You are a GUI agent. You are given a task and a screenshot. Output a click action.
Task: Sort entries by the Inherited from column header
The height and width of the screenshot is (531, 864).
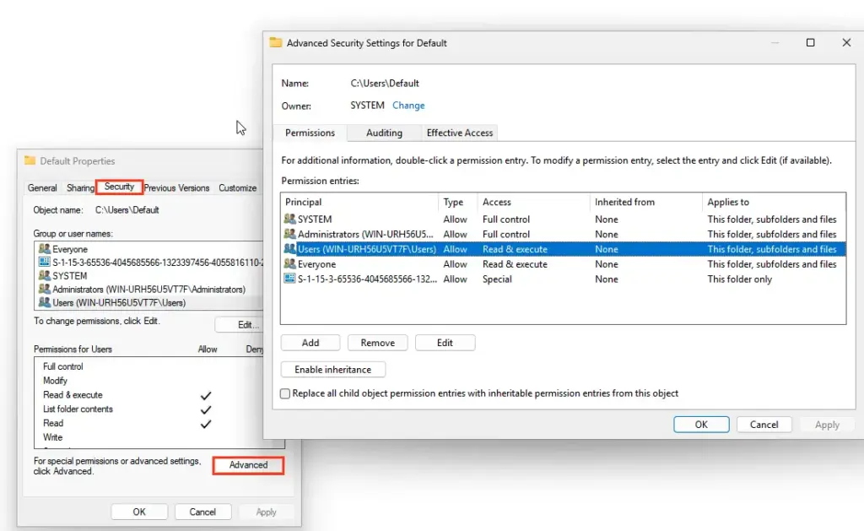(x=624, y=203)
